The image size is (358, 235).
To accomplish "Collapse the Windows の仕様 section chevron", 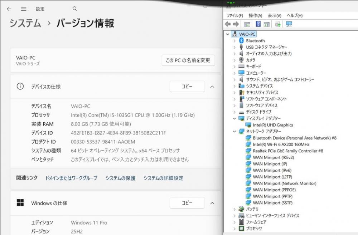I will click(212, 203).
